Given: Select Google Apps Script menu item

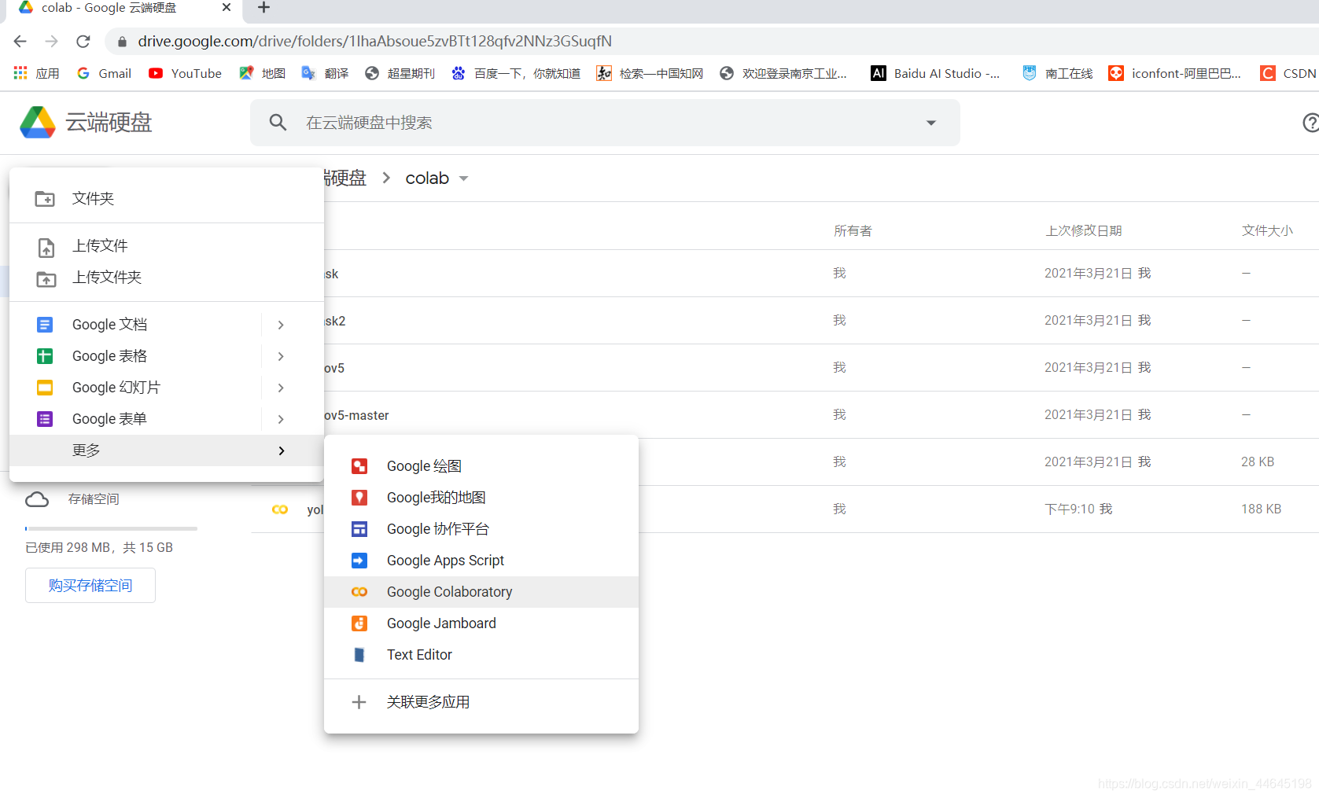Looking at the screenshot, I should coord(481,561).
